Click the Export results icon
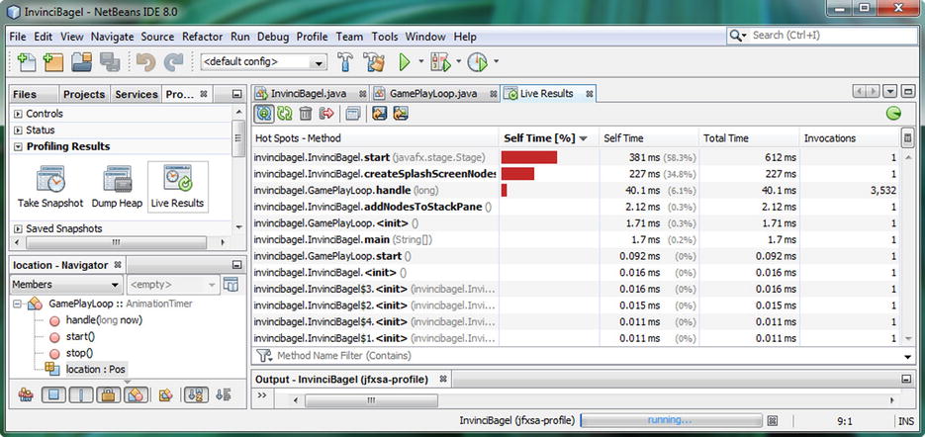 click(x=379, y=114)
